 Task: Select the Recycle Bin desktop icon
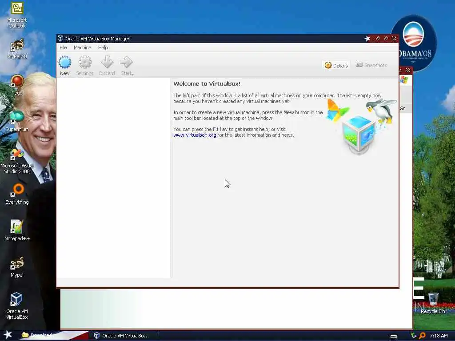433,303
